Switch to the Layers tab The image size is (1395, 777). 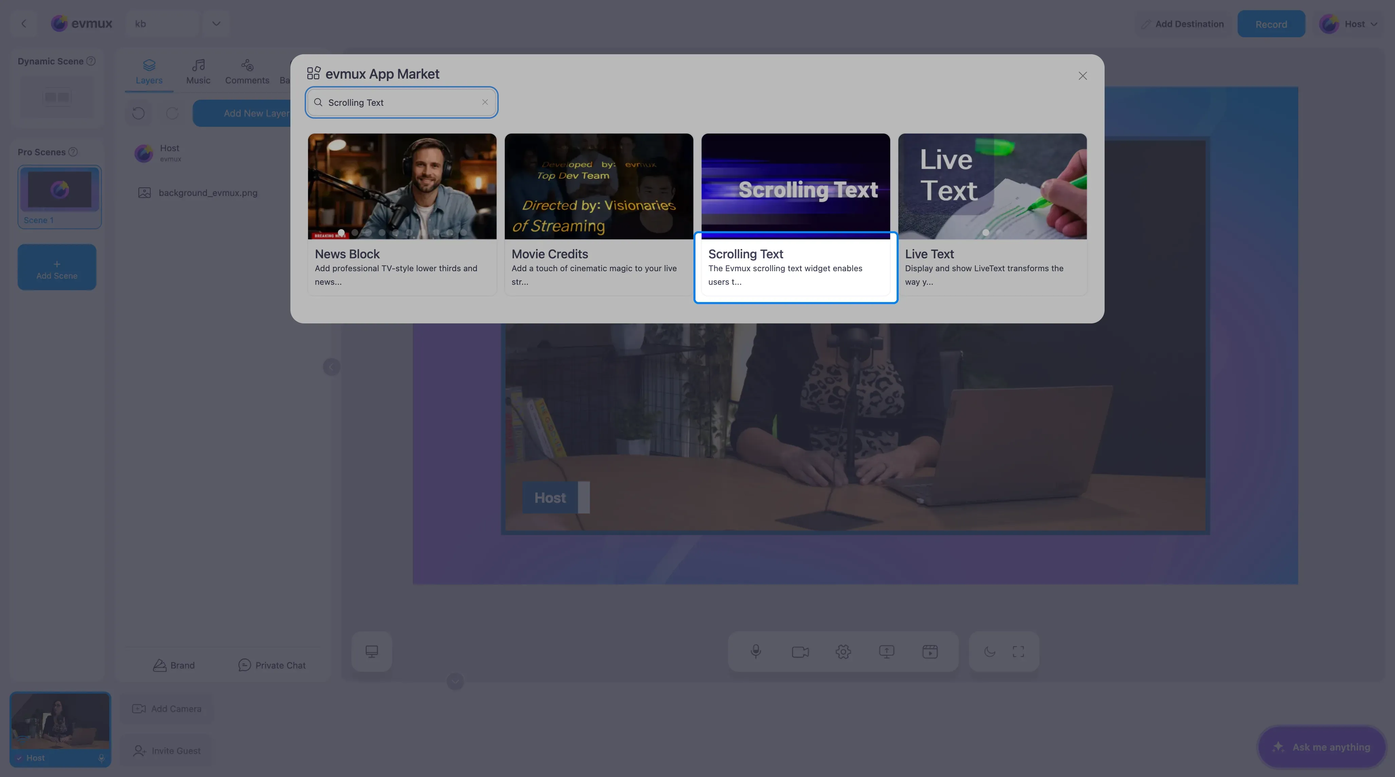point(149,72)
